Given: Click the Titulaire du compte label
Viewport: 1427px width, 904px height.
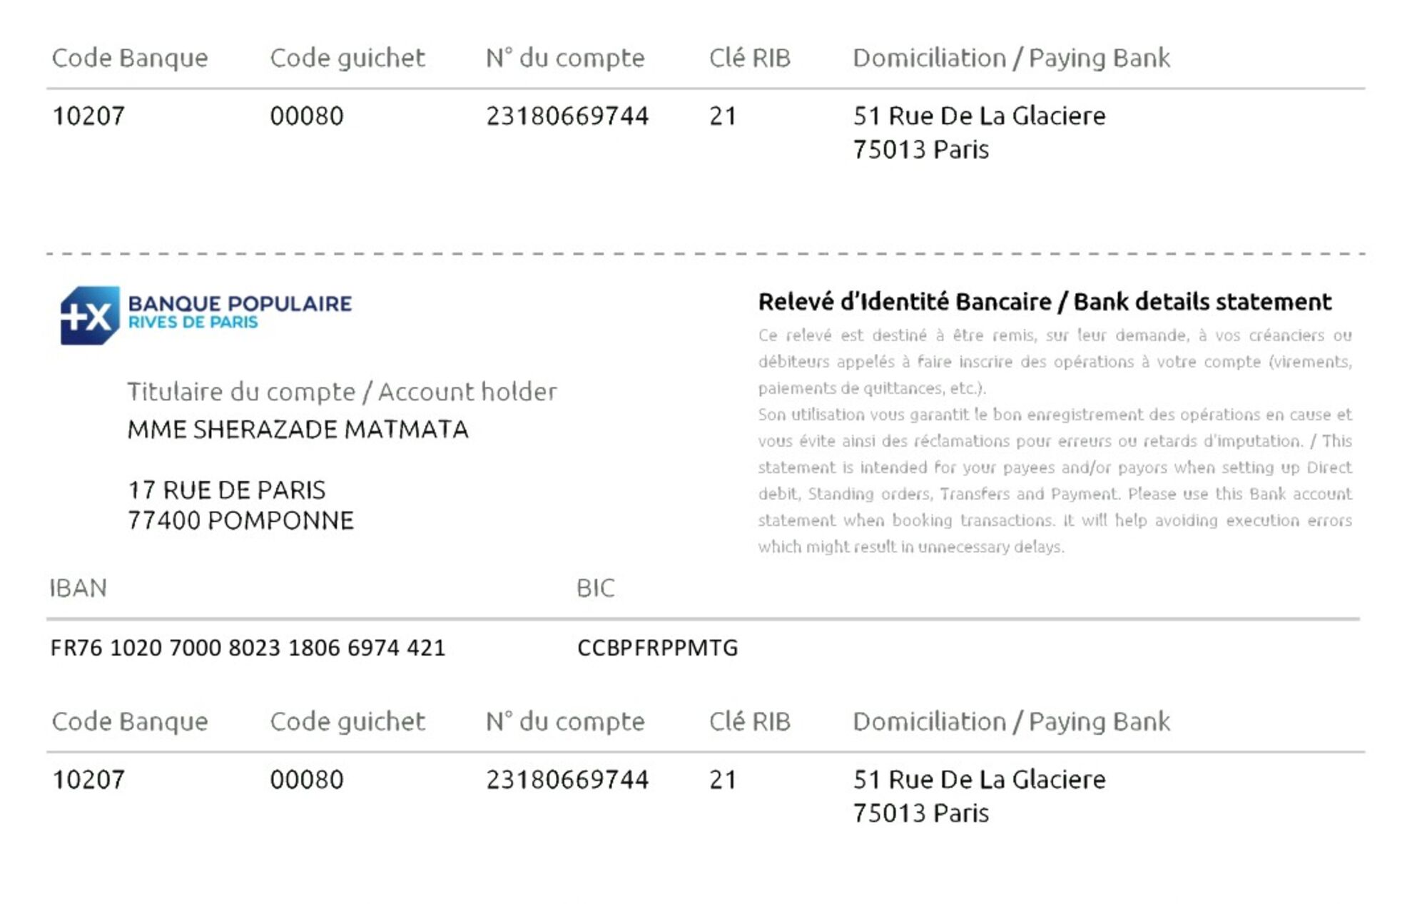Looking at the screenshot, I should tap(342, 392).
